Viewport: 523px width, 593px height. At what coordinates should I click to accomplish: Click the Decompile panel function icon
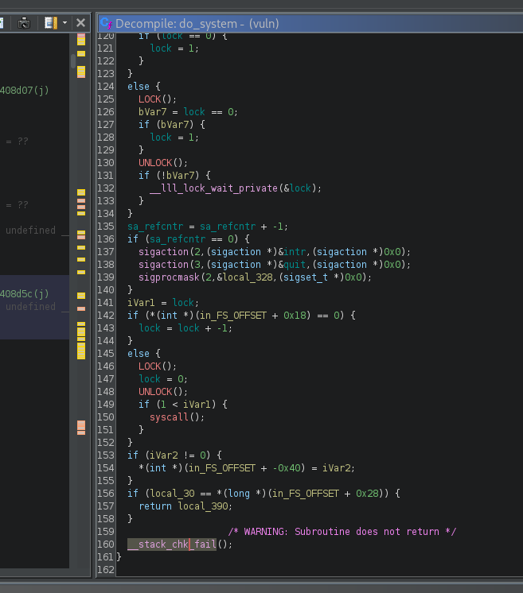click(106, 23)
